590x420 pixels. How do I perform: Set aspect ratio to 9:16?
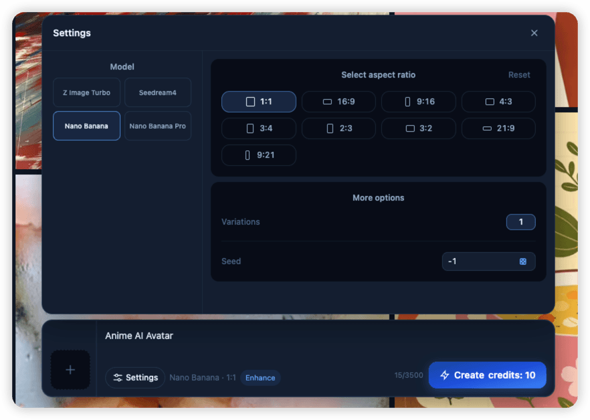click(x=419, y=102)
